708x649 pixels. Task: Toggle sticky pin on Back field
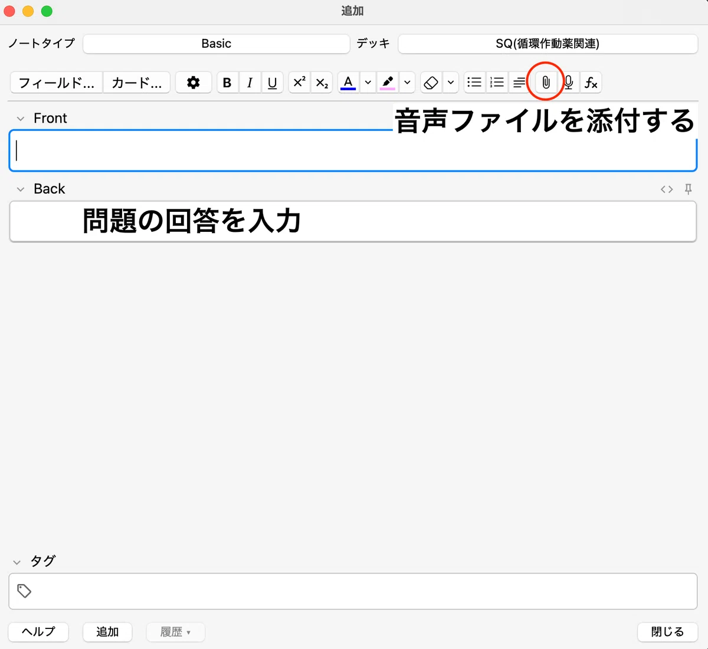pos(688,189)
